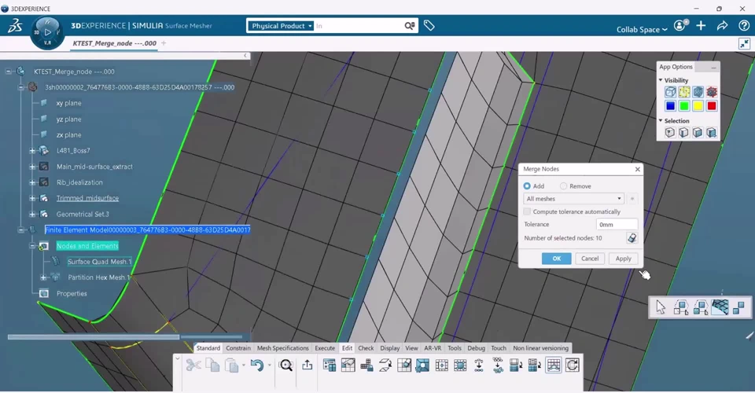Image resolution: width=755 pixels, height=393 pixels.
Task: Select the Add radio button
Action: [x=527, y=186]
